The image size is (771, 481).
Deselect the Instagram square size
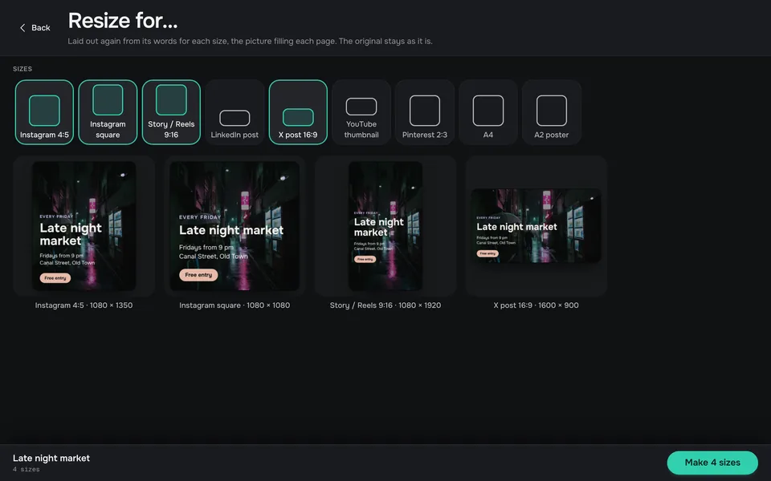coord(108,112)
